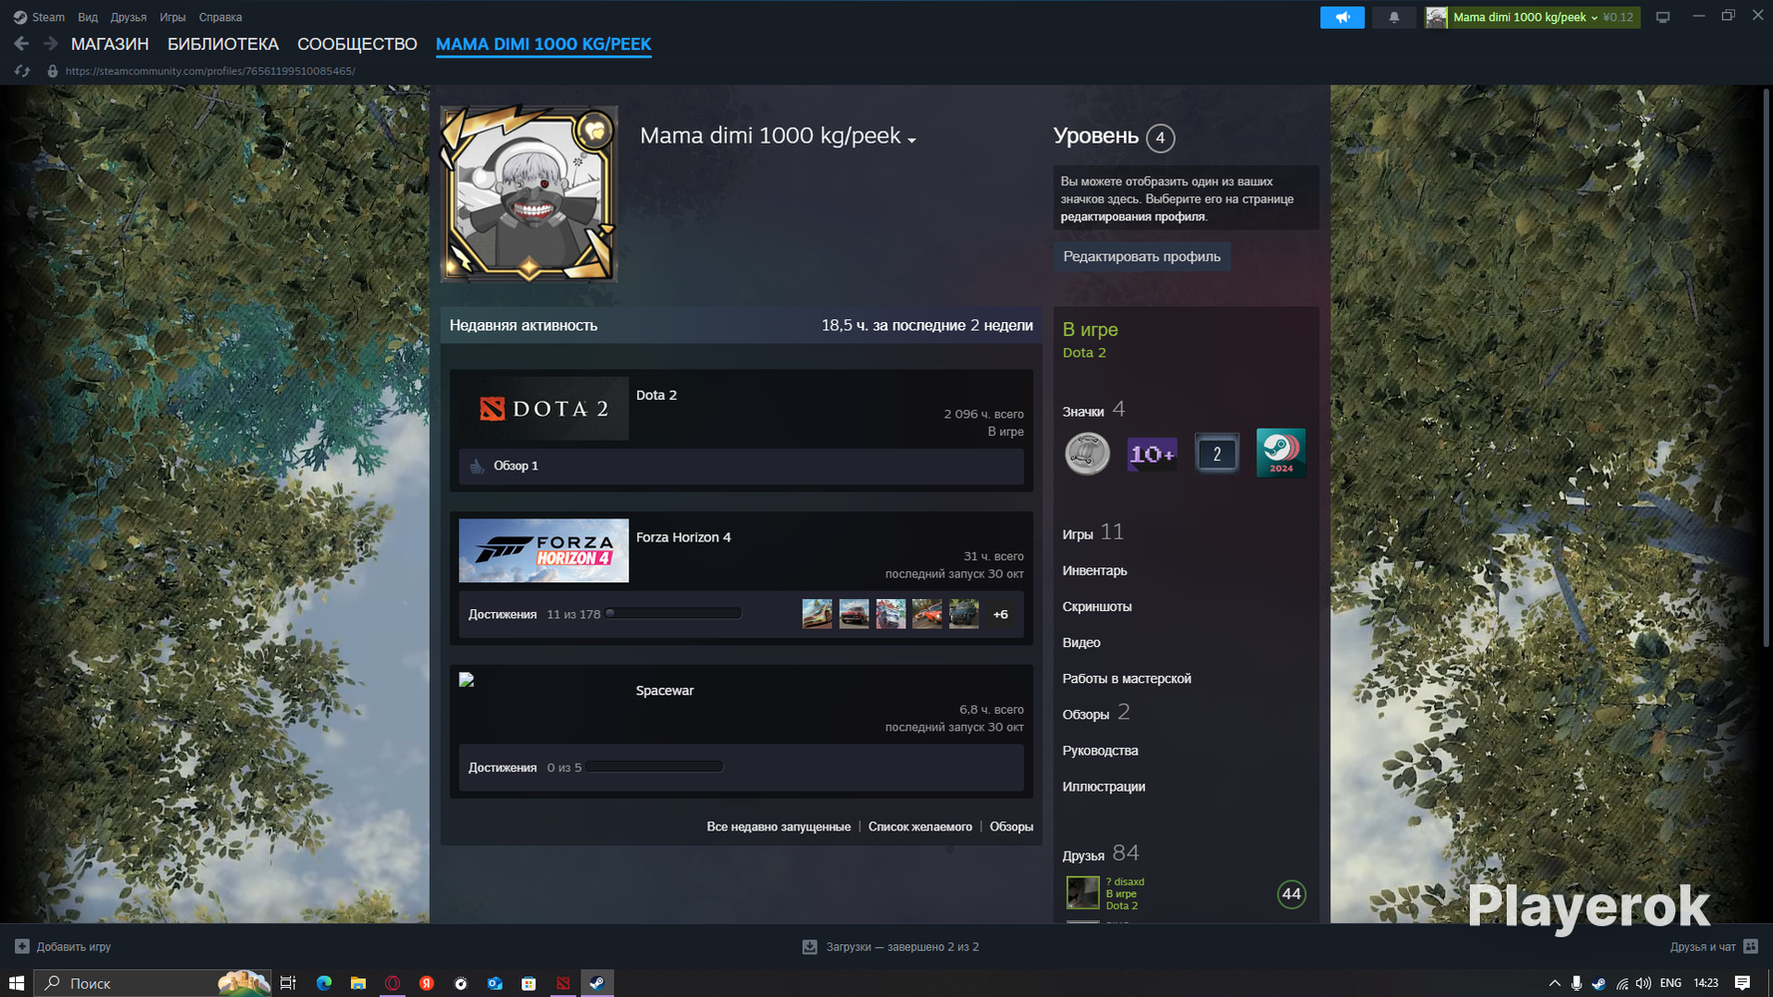The image size is (1773, 997).
Task: Open the Dota 2 game logo banner
Action: (x=543, y=409)
